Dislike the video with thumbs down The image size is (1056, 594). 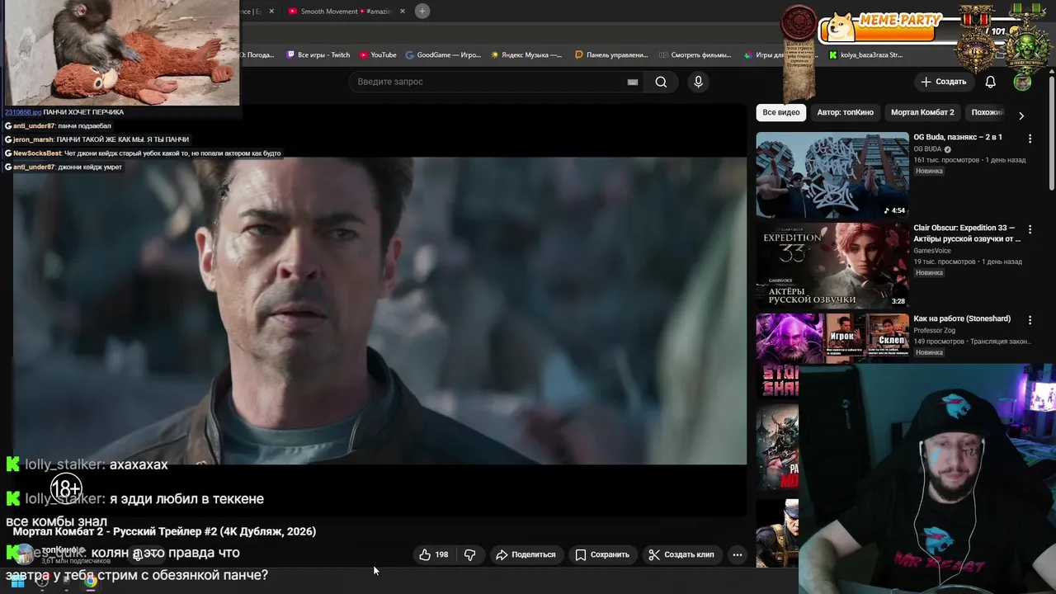pos(469,554)
